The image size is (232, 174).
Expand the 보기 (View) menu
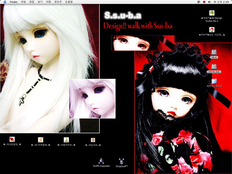click(40, 2)
